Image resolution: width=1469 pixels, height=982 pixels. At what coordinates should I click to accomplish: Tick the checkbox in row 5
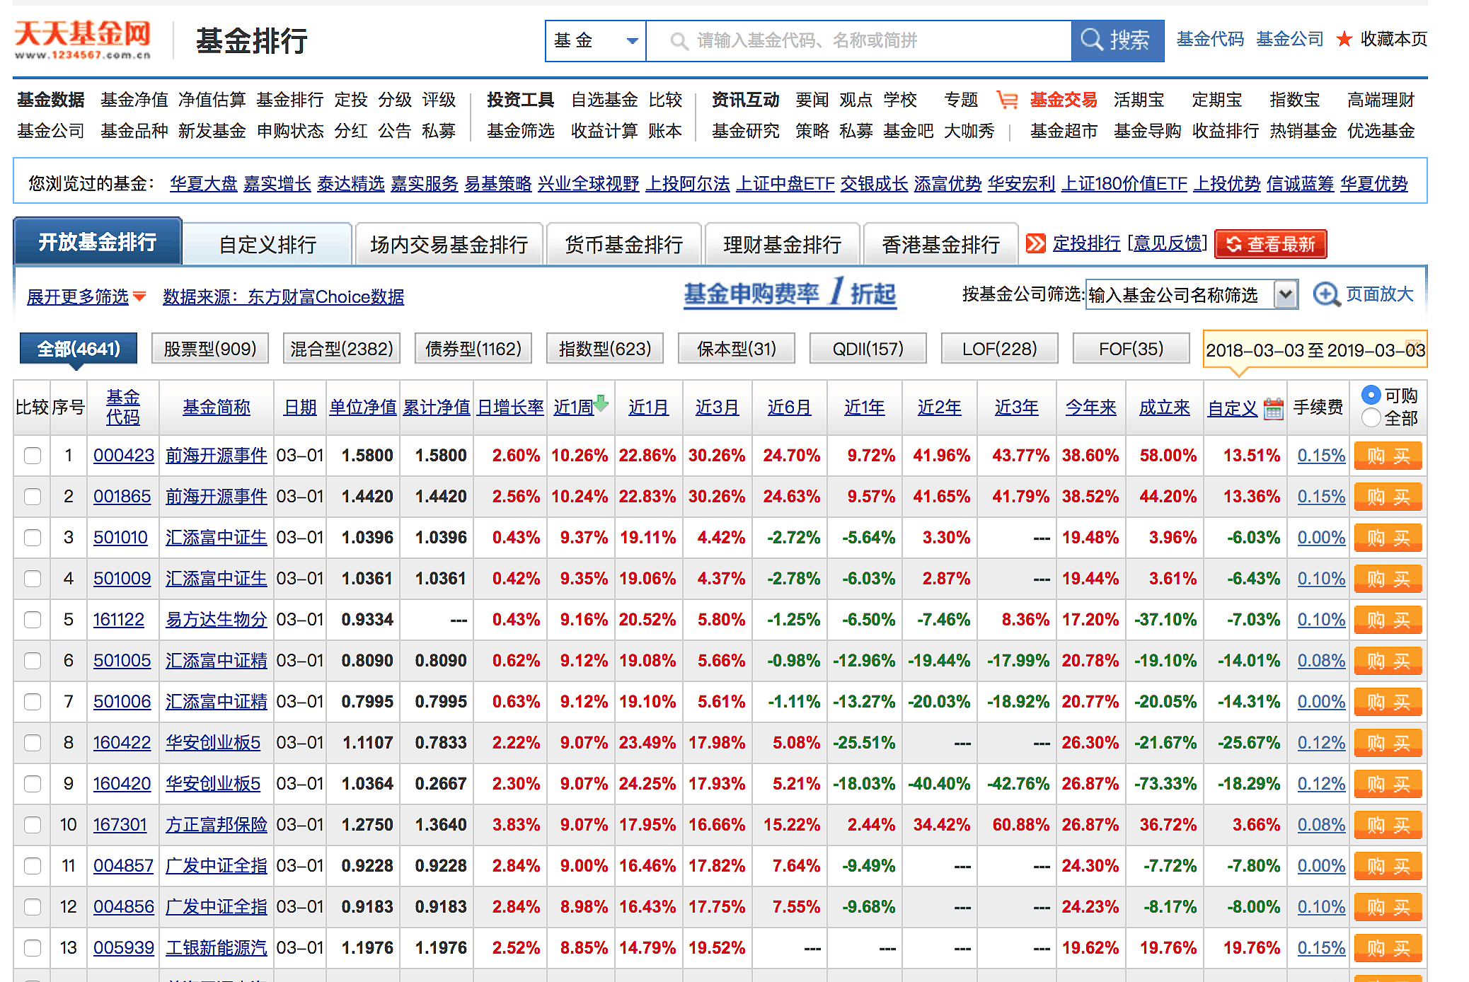33,620
